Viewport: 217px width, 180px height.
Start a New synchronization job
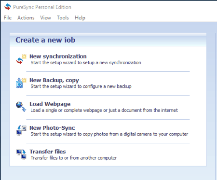click(58, 56)
